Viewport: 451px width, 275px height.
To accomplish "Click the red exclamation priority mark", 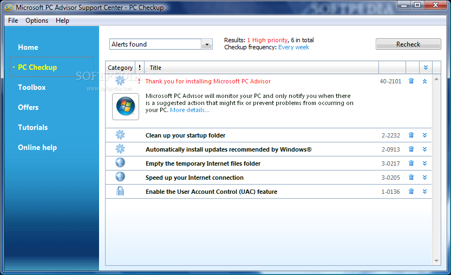I will pyautogui.click(x=139, y=81).
